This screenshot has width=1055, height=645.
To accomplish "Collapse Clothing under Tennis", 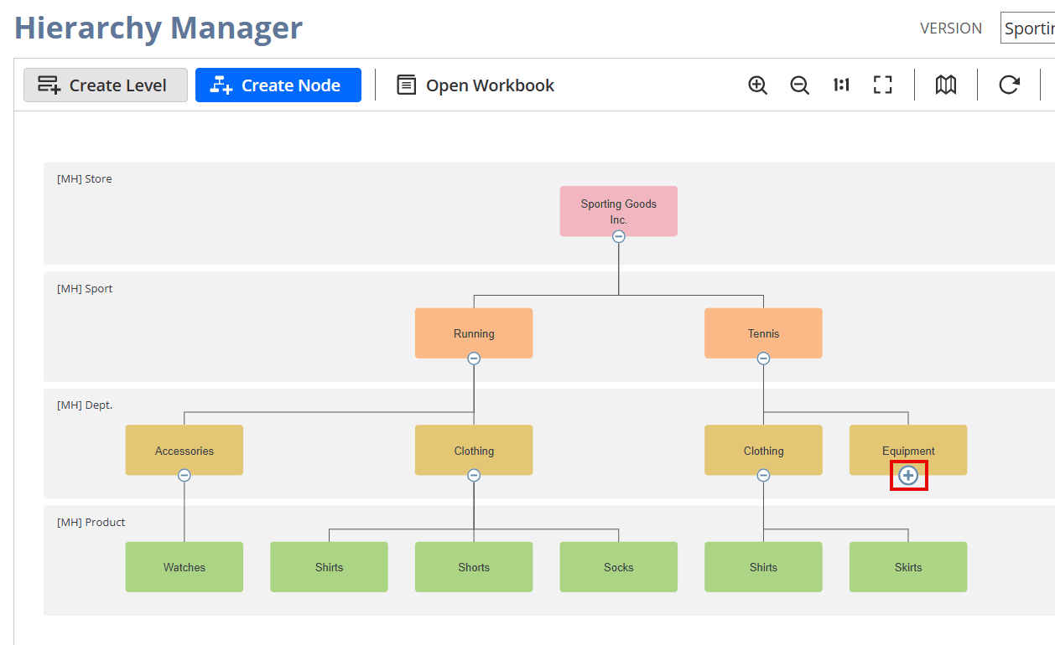I will [x=763, y=475].
